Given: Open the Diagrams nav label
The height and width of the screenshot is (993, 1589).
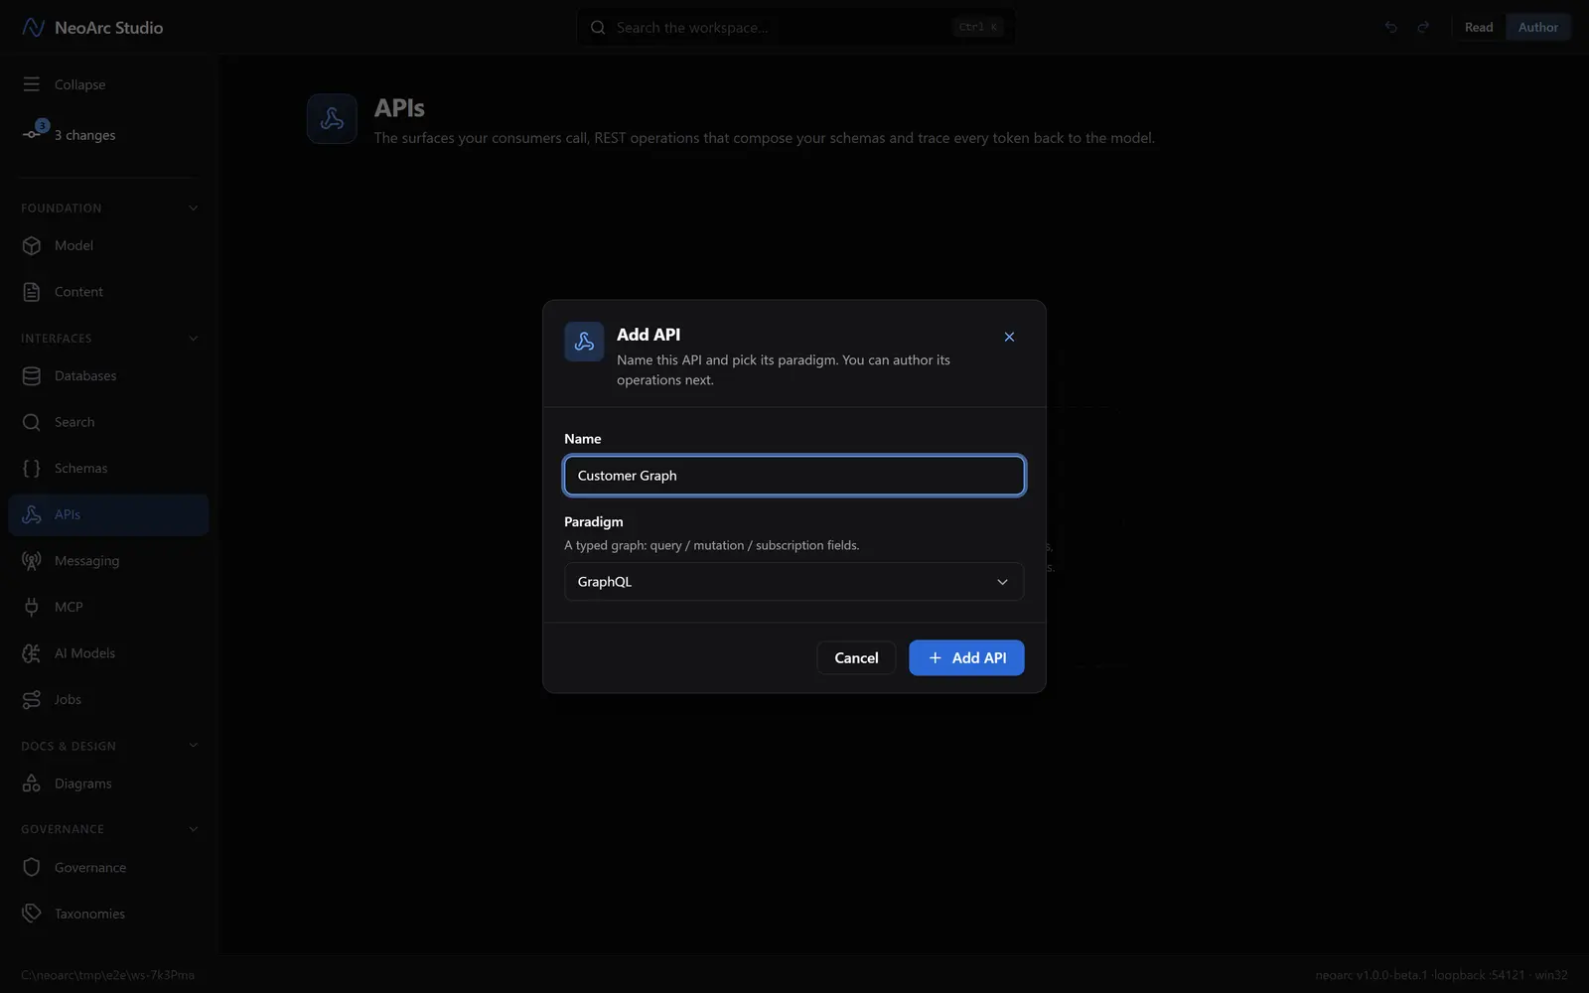Looking at the screenshot, I should [82, 783].
